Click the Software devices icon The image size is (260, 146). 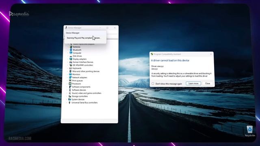tap(70, 90)
